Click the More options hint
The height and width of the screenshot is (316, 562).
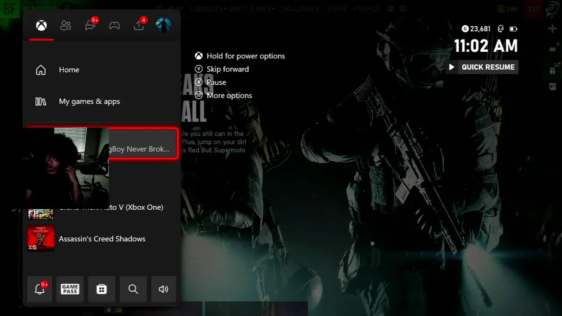coord(223,95)
